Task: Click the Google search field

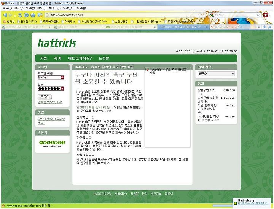Action: click(x=235, y=15)
